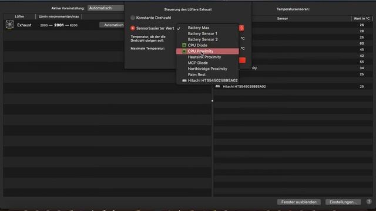Screen dimensions: 376x211
Task: Open the Automatisch control for Exhaust fan
Action: [112, 25]
